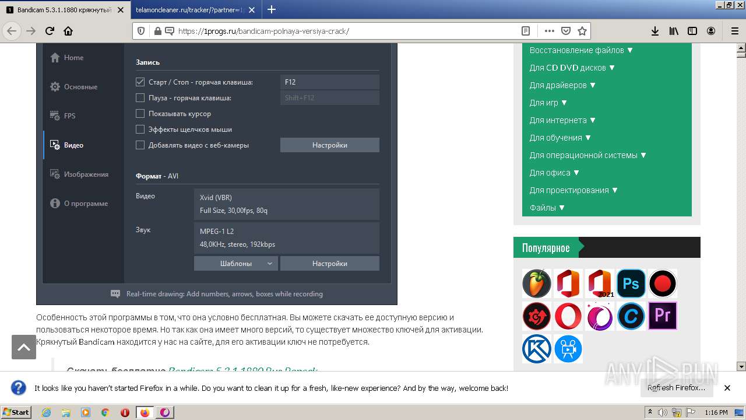The width and height of the screenshot is (746, 420).
Task: Open the Firefox downloads arrow icon
Action: pos(655,31)
